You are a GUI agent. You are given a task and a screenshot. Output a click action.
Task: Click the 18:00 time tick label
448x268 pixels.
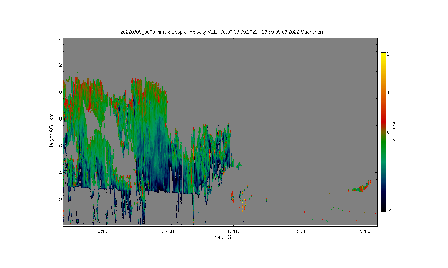pos(299,231)
